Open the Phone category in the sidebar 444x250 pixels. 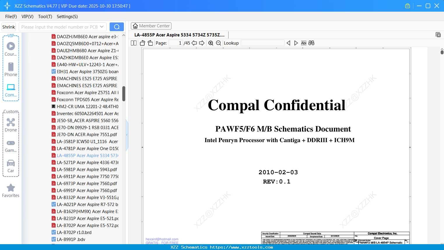pyautogui.click(x=11, y=69)
